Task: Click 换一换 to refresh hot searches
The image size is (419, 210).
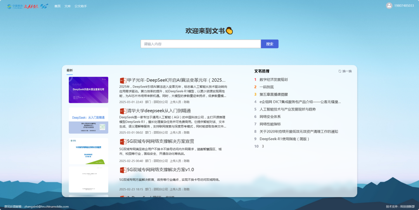Action: [347, 71]
